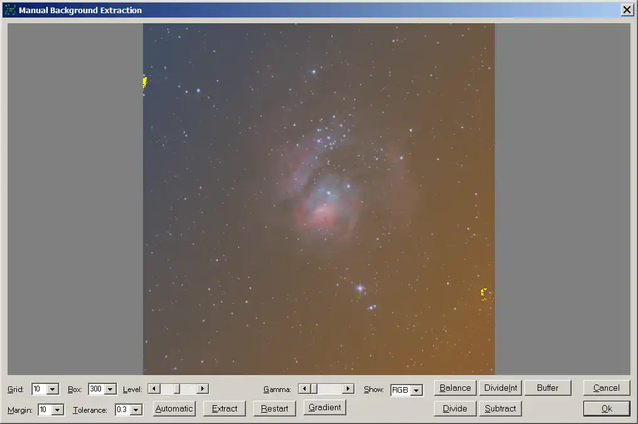Open the Tolerance dropdown arrow
Viewport: 638px width, 424px height.
136,410
